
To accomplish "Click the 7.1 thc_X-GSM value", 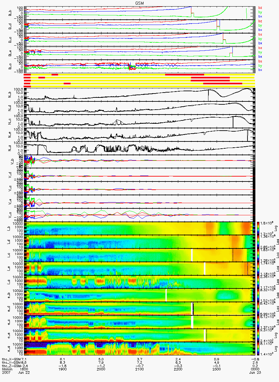I will (24, 359).
